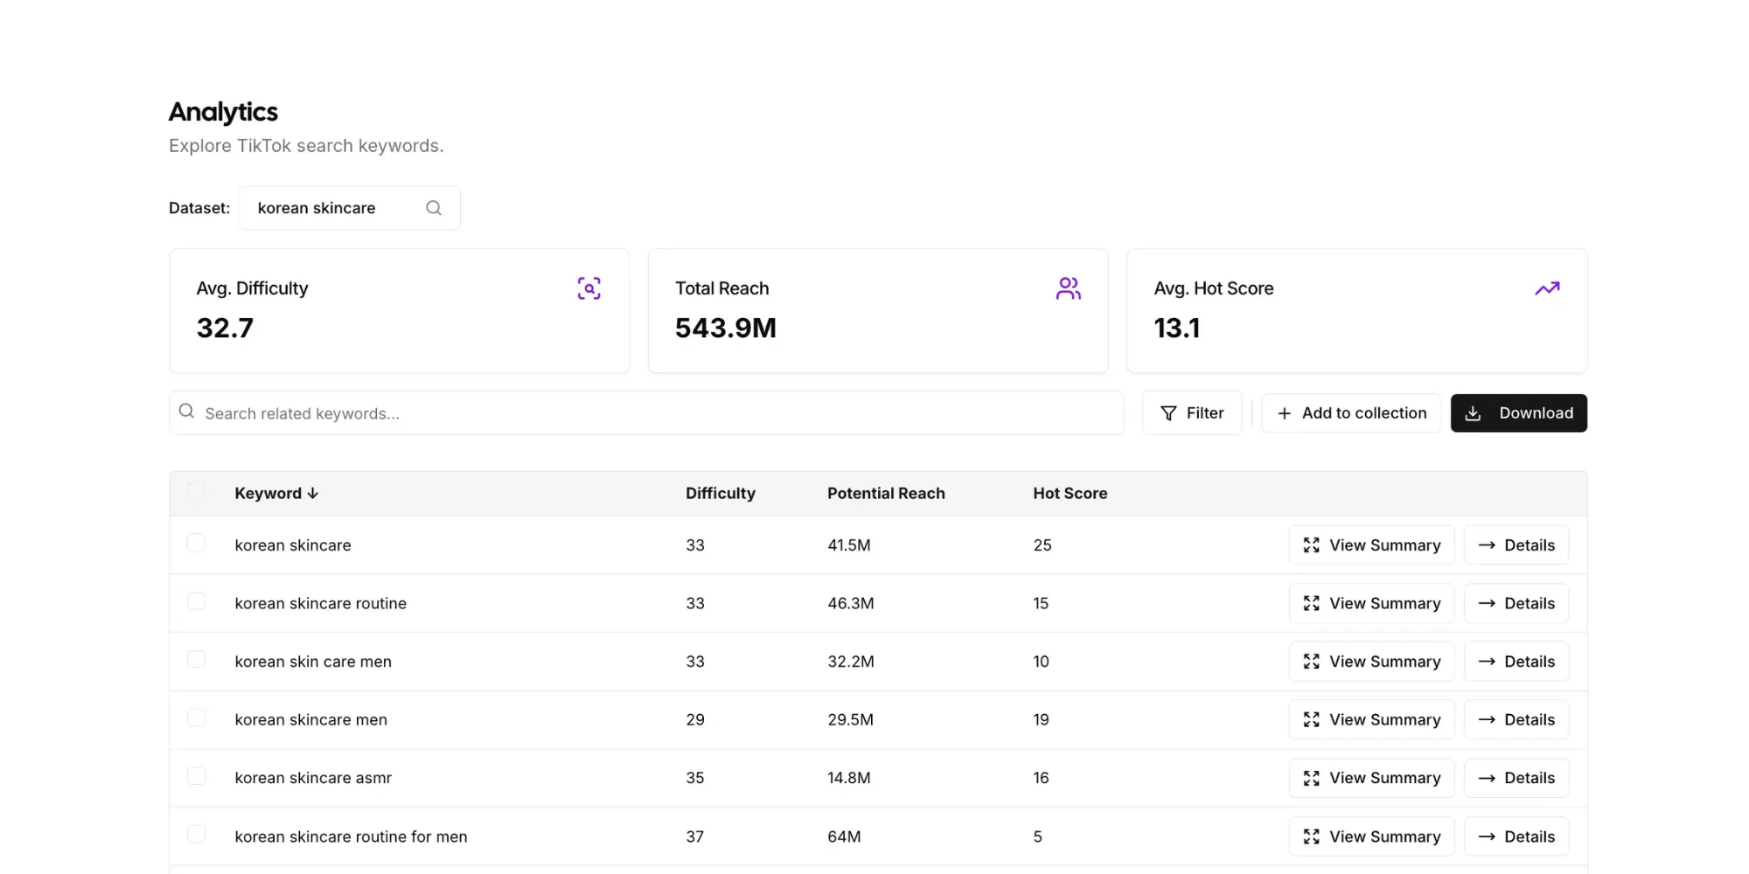1749x874 pixels.
Task: Open Details for korean skincare men
Action: (x=1516, y=719)
